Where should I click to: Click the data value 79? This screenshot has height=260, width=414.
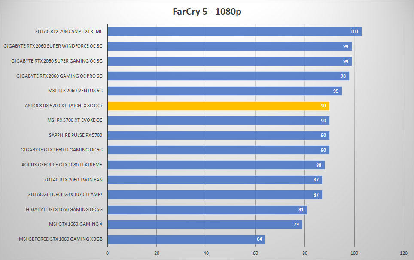[x=296, y=224]
